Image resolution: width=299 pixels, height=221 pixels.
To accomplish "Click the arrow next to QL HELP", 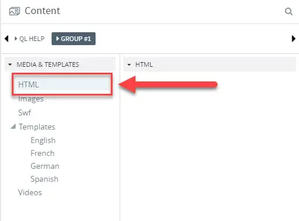I will coord(16,39).
